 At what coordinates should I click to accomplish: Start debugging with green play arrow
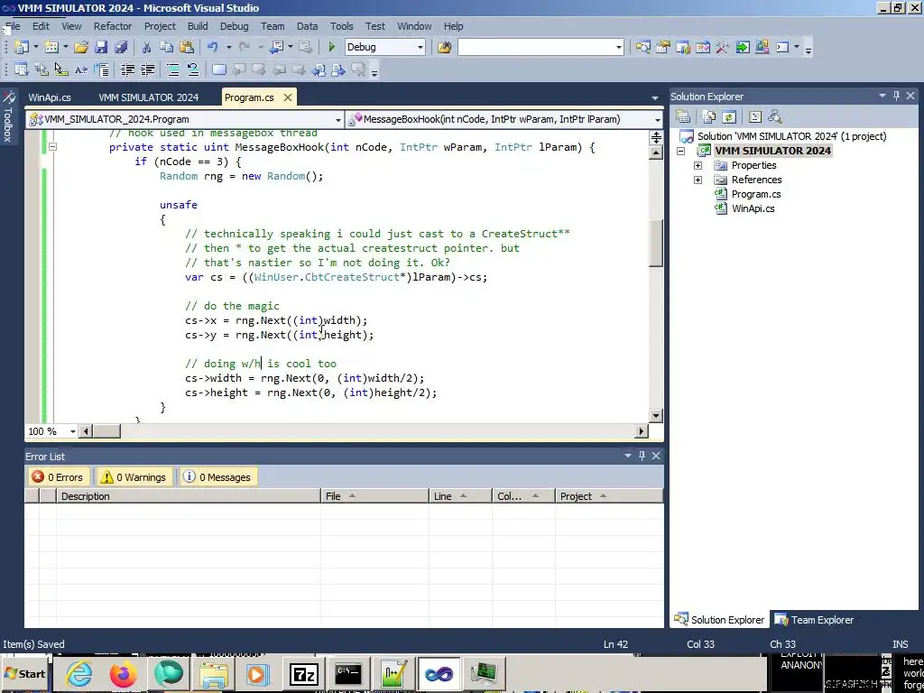(x=332, y=47)
